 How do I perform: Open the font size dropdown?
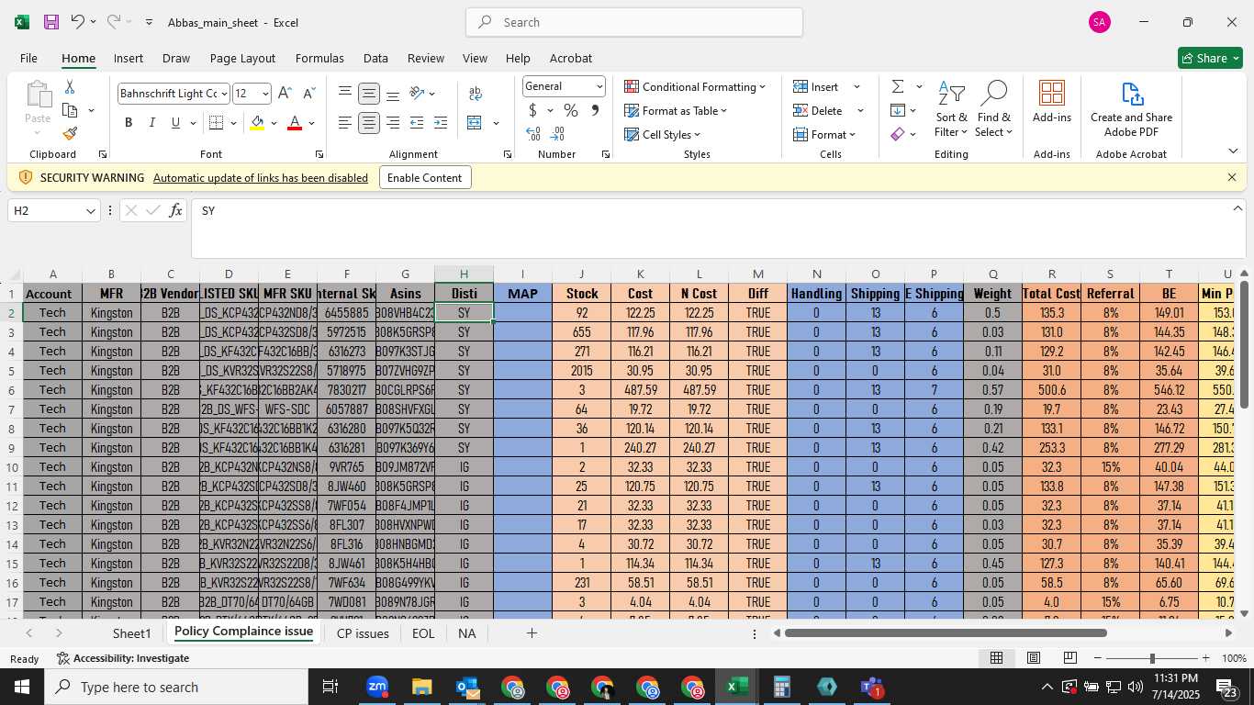click(265, 94)
